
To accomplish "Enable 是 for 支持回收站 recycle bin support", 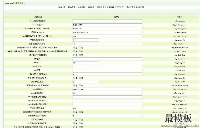I will coord(74,123).
